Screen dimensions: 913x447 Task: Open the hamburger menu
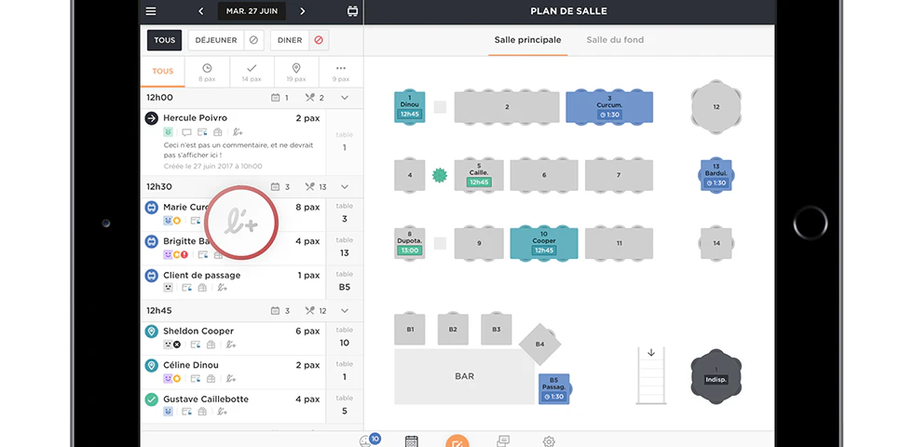151,11
